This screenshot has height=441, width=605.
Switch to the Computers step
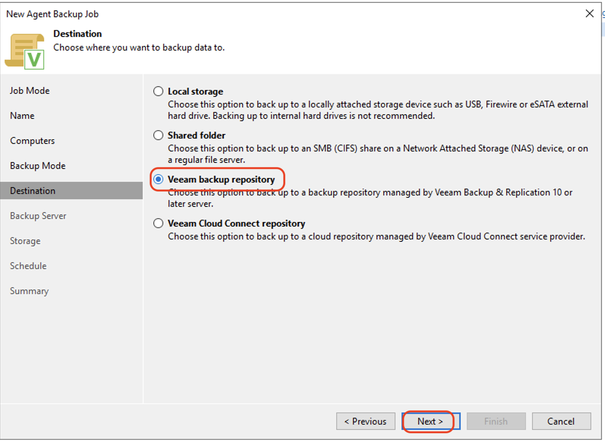pyautogui.click(x=32, y=141)
